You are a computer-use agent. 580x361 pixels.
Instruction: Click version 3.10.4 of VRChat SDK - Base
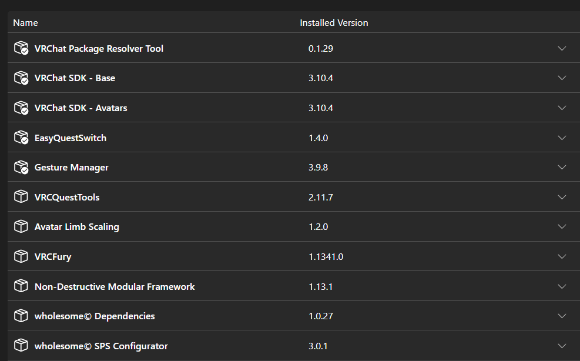click(x=321, y=78)
